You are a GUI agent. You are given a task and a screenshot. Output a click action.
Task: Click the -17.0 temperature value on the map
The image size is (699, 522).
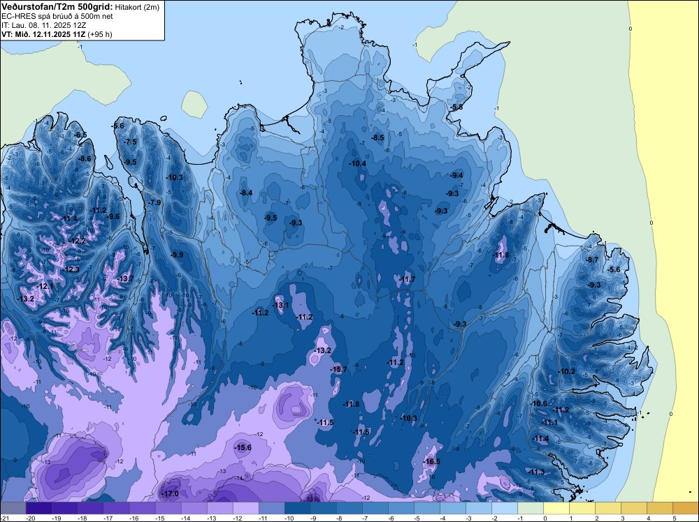click(170, 494)
